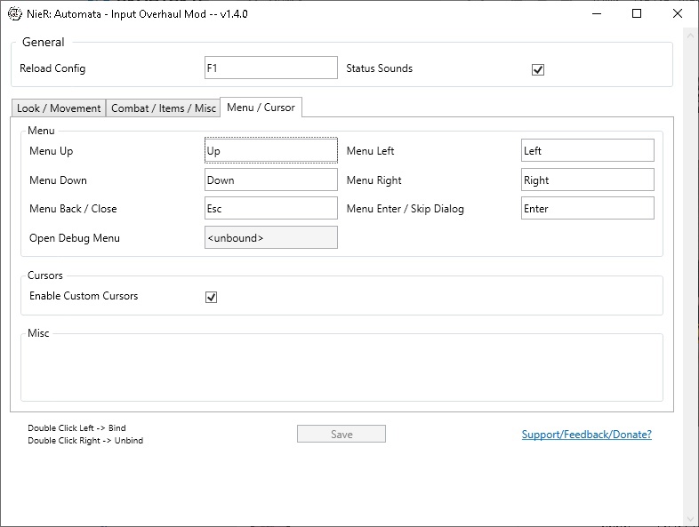
Task: Minimize the Input Overhaul Mod window
Action: pyautogui.click(x=597, y=14)
